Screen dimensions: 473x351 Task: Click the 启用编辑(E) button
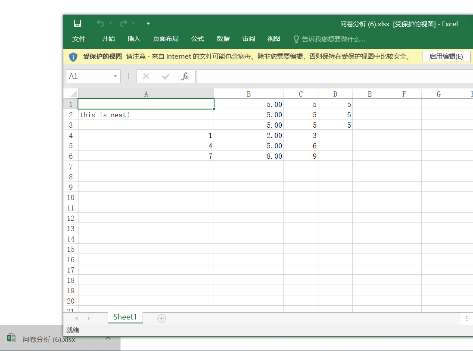(446, 56)
